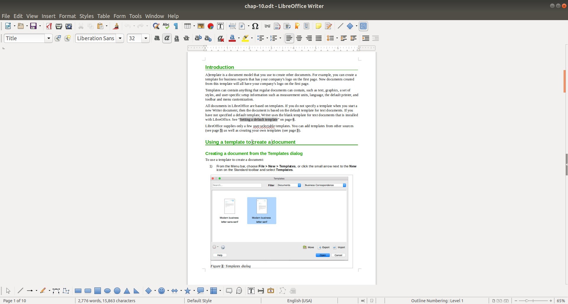Viewport: 568px width, 304px height.
Task: Click Increase Indent button
Action: click(366, 38)
